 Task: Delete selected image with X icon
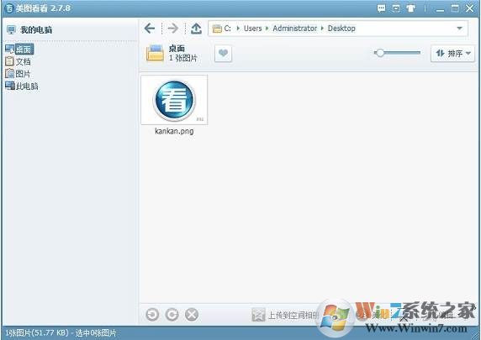(x=192, y=315)
